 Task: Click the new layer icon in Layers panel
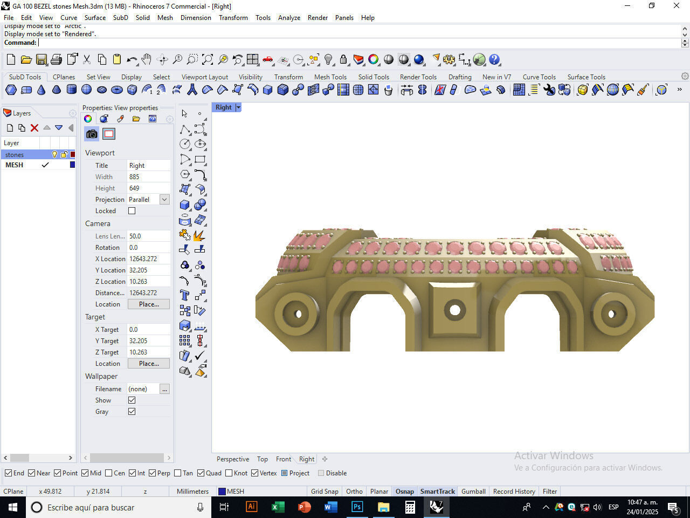(x=10, y=128)
